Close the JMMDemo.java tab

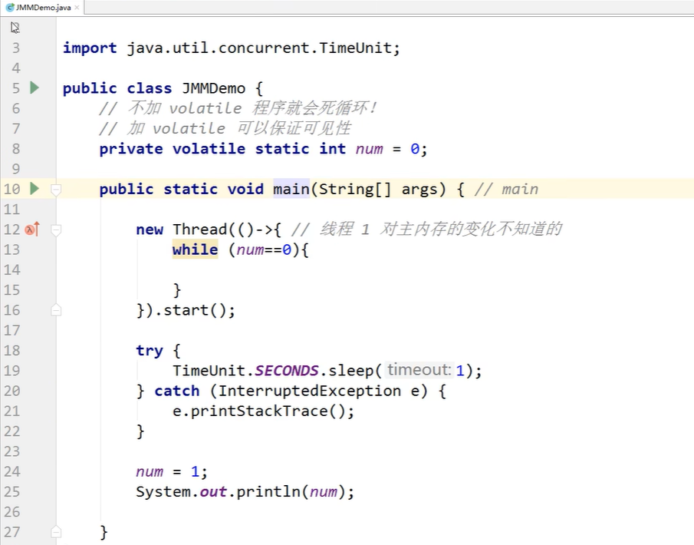pyautogui.click(x=77, y=8)
